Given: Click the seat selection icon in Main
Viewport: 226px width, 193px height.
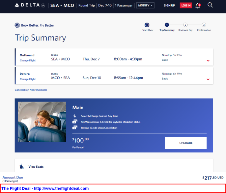Looking at the screenshot, I should pyautogui.click(x=75, y=116).
